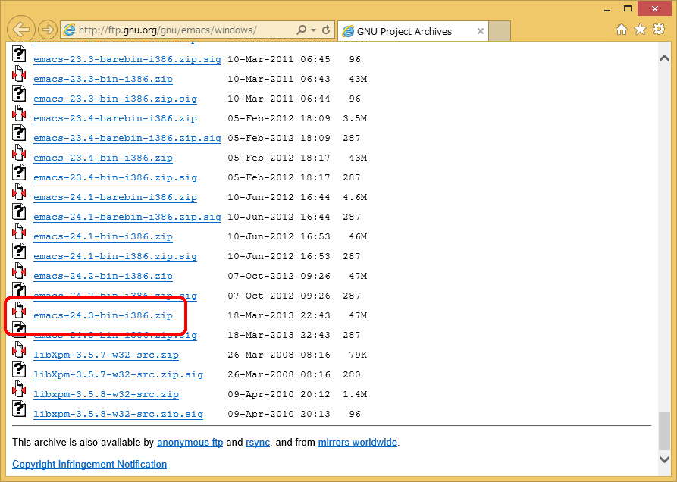
Task: Click the vertical scrollbar thumb
Action: 664,431
